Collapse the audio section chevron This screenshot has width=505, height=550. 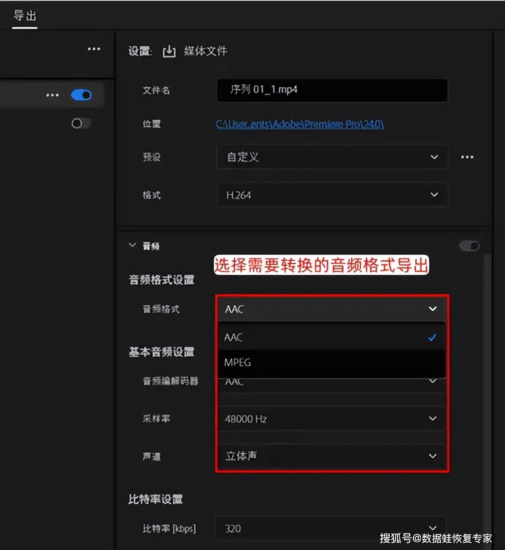[x=133, y=245]
